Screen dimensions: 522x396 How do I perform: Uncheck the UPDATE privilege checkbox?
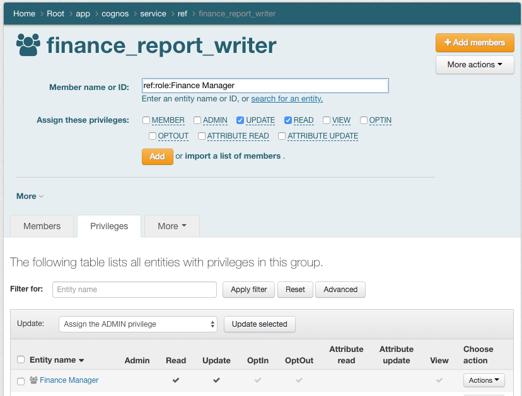(x=240, y=120)
